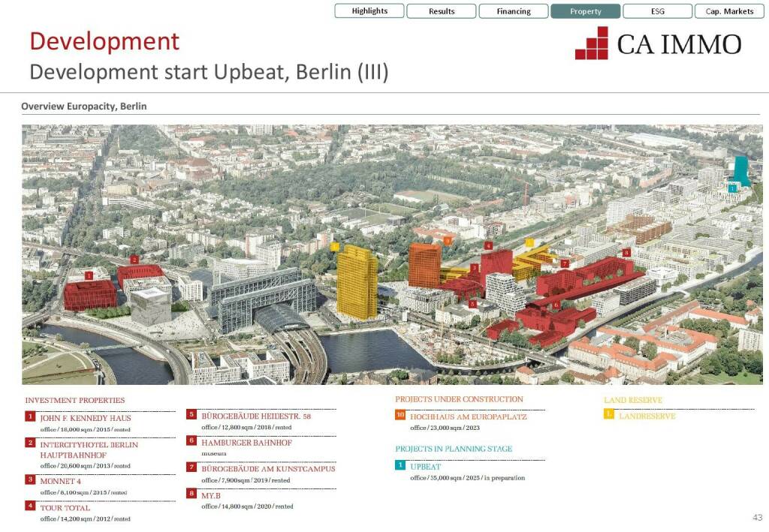Click the MY.B property label
The image size is (769, 532).
pos(211,495)
